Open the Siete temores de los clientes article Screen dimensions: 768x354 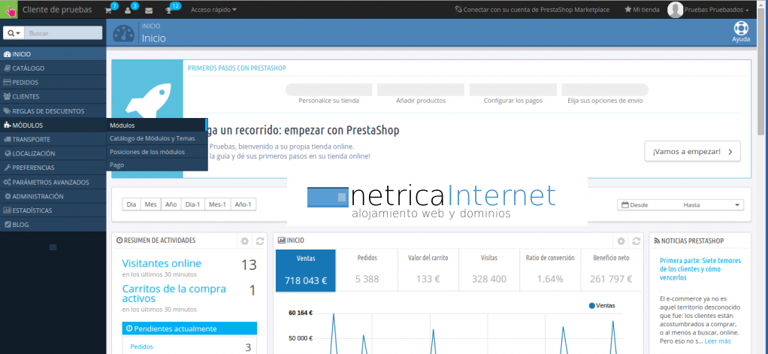pyautogui.click(x=700, y=269)
